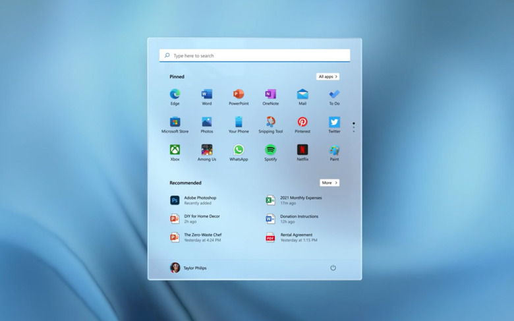Click the search magnifier icon

167,55
